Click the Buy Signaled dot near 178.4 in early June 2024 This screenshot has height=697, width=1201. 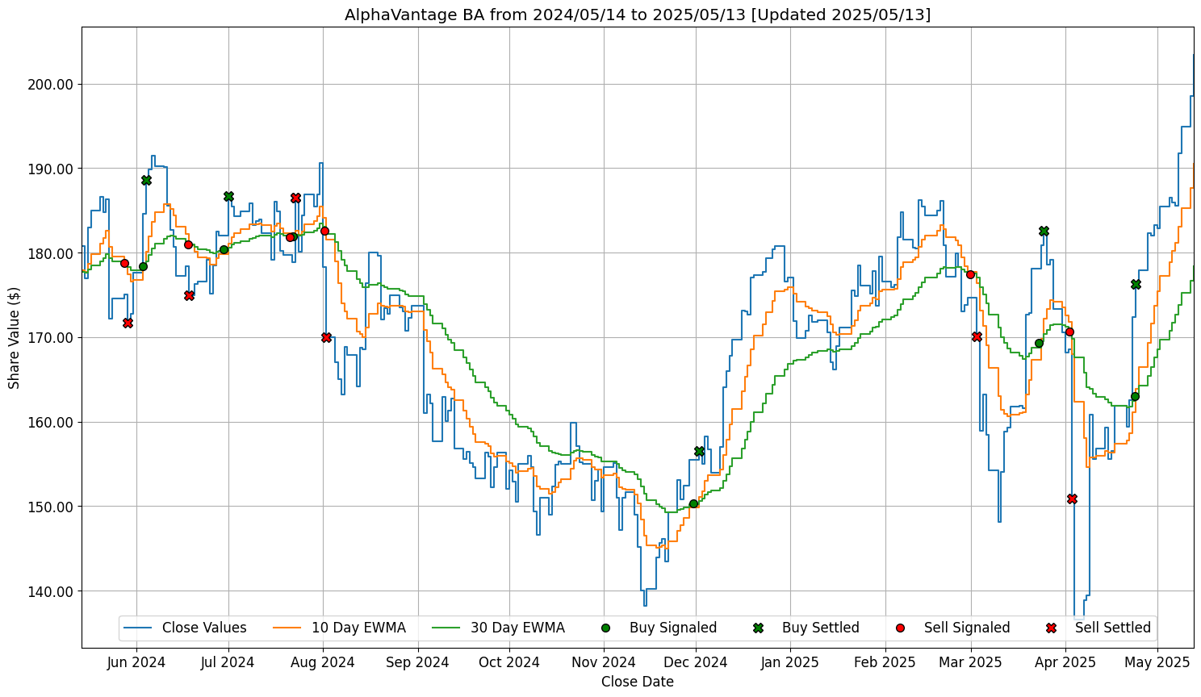(x=143, y=266)
